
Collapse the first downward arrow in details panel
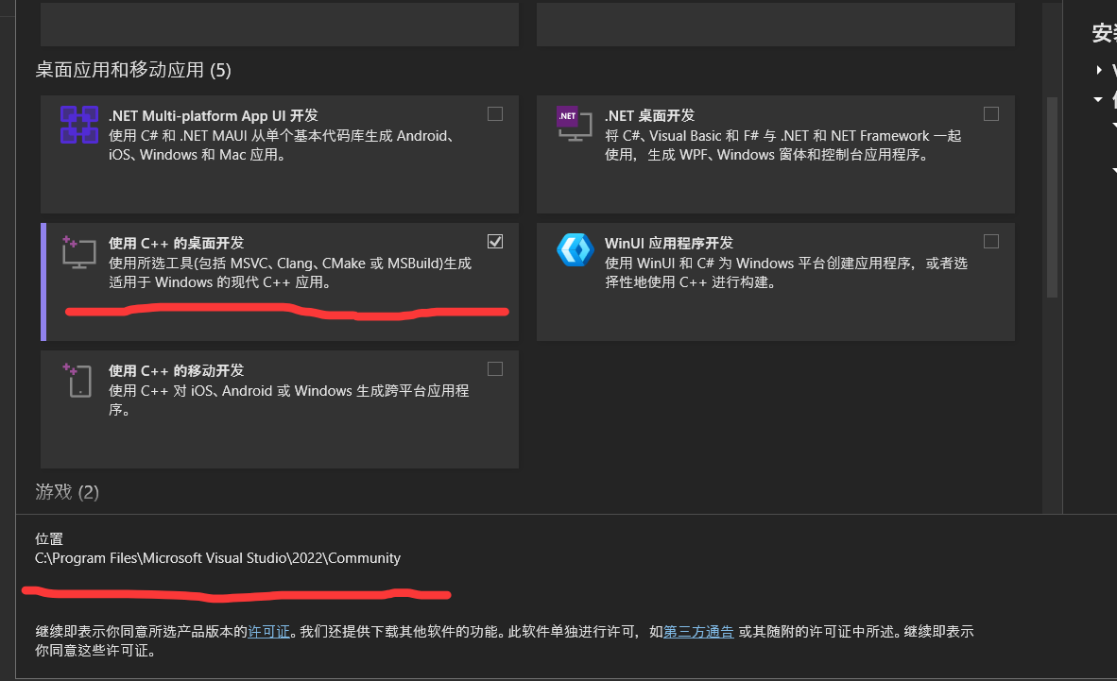(x=1098, y=99)
